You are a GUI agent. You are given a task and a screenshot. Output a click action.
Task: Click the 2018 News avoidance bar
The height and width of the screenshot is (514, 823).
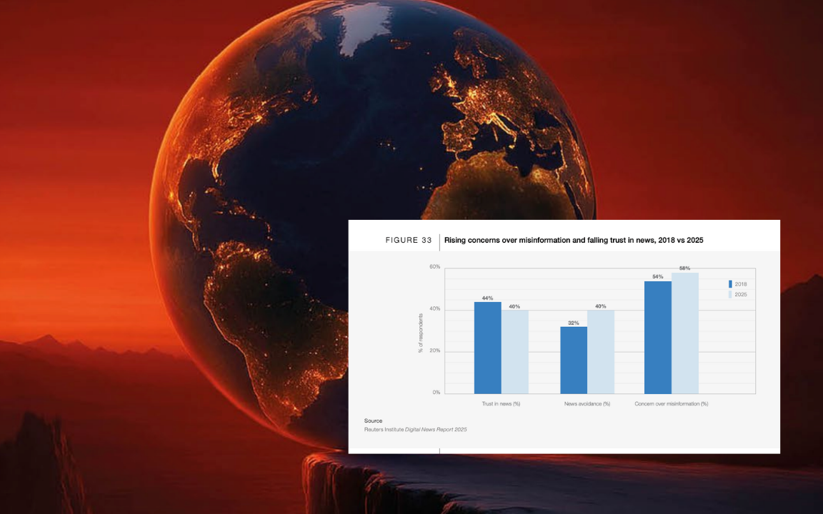tap(573, 360)
